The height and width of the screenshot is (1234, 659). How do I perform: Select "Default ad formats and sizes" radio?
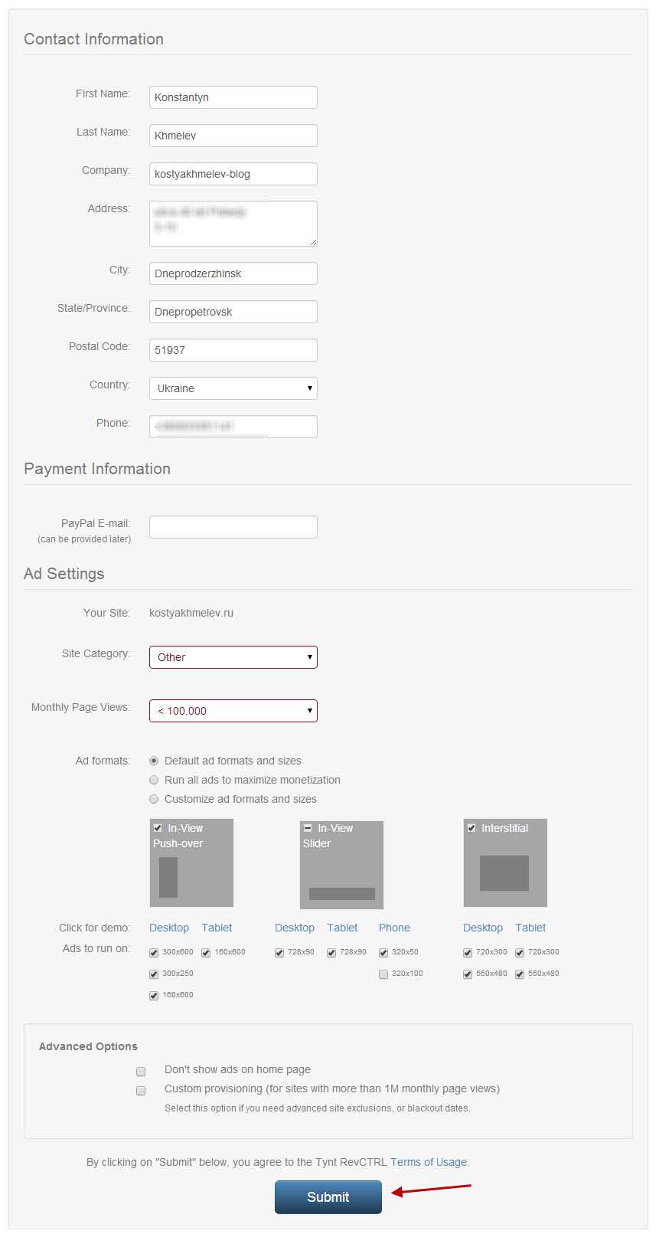(154, 761)
